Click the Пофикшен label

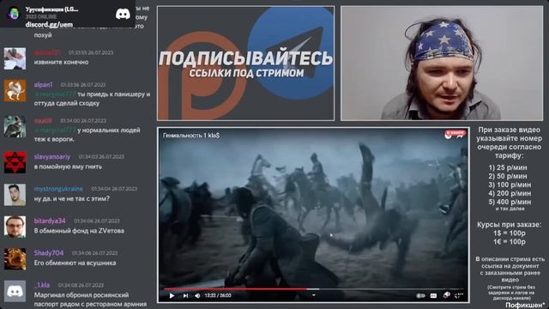click(x=525, y=306)
